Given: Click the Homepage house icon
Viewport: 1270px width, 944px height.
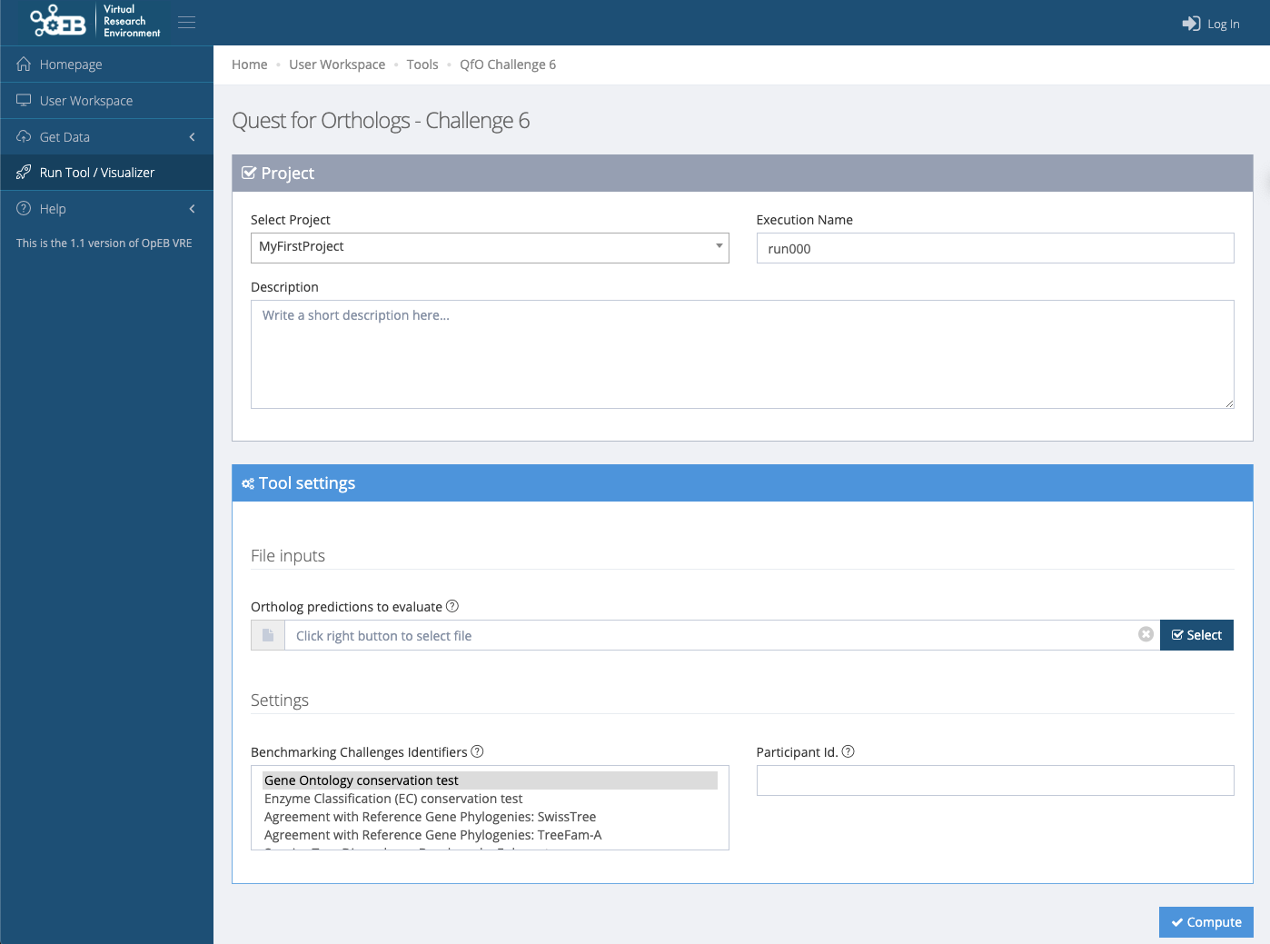Looking at the screenshot, I should pyautogui.click(x=24, y=64).
